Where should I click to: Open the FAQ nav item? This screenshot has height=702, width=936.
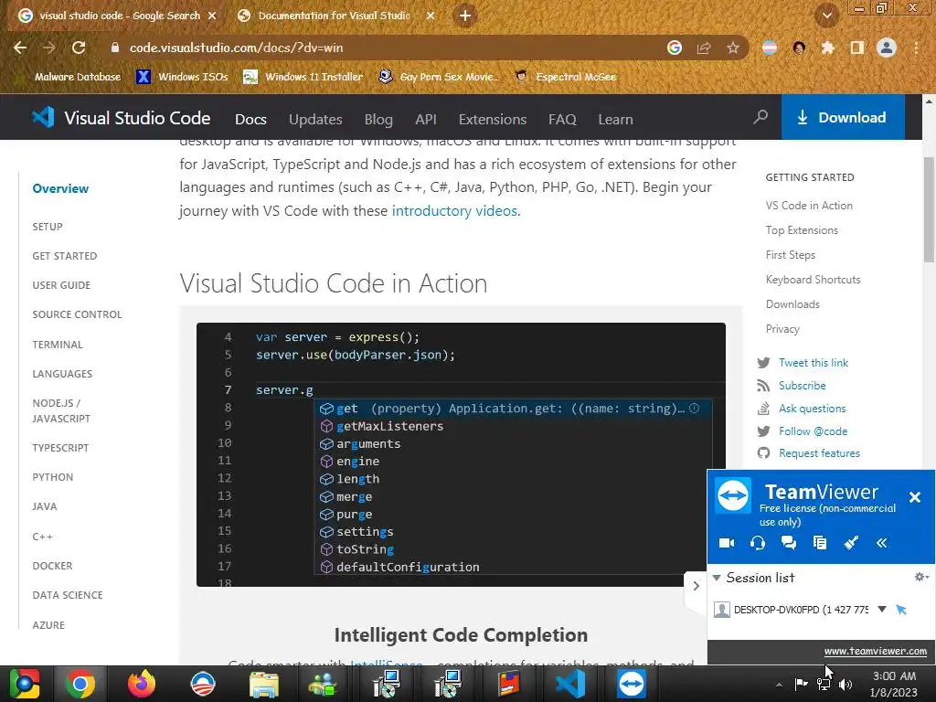click(562, 120)
